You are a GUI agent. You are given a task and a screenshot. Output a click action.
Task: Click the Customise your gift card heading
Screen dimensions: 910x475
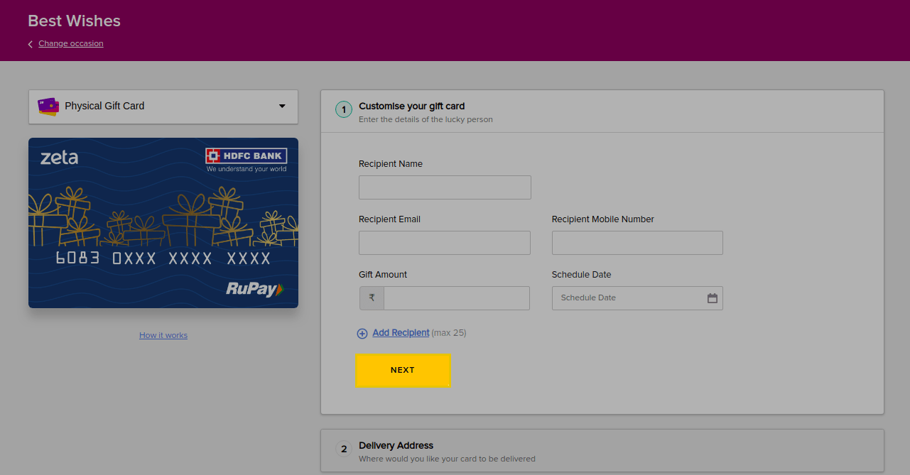pyautogui.click(x=412, y=106)
